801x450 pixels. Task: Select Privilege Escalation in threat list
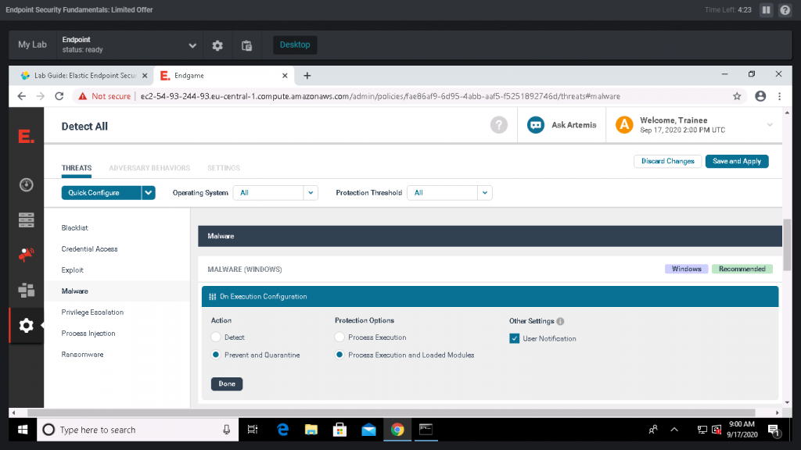[x=92, y=312]
